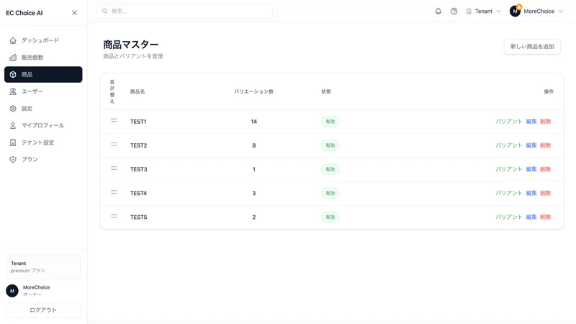Click the 有効 status badge for TEST3
Viewport: 576px width, 324px height.
point(330,169)
